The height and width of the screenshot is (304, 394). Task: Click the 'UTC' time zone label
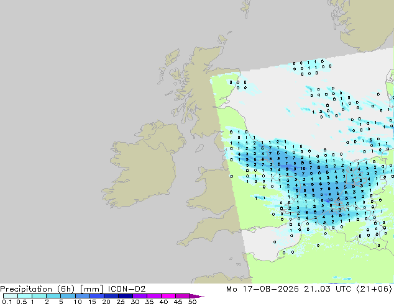click(343, 289)
